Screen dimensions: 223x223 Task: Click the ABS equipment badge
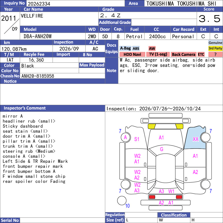click(x=136, y=49)
